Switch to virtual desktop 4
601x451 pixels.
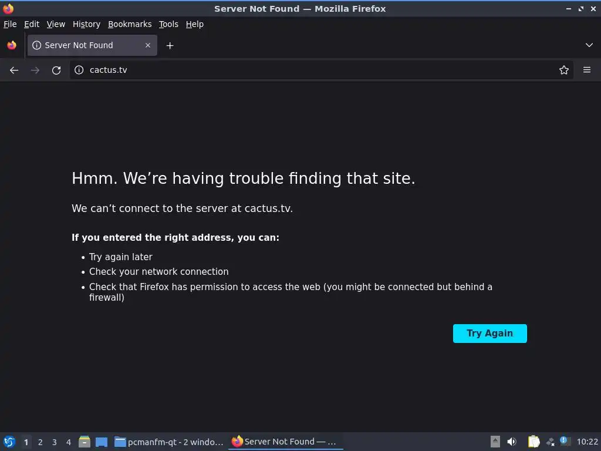coord(69,442)
